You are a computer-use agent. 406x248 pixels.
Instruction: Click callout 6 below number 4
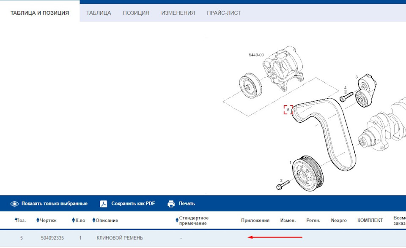tap(346, 92)
